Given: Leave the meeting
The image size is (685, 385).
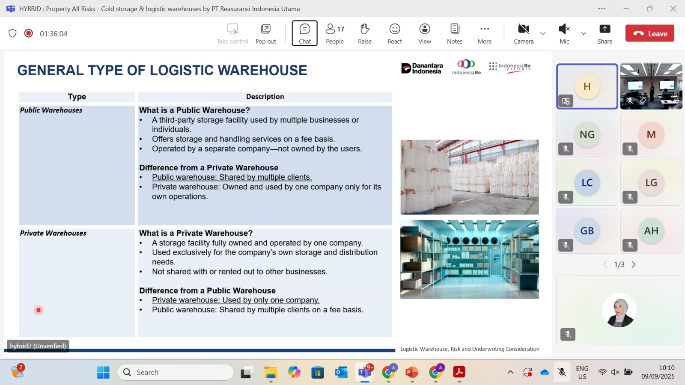Looking at the screenshot, I should coord(649,33).
